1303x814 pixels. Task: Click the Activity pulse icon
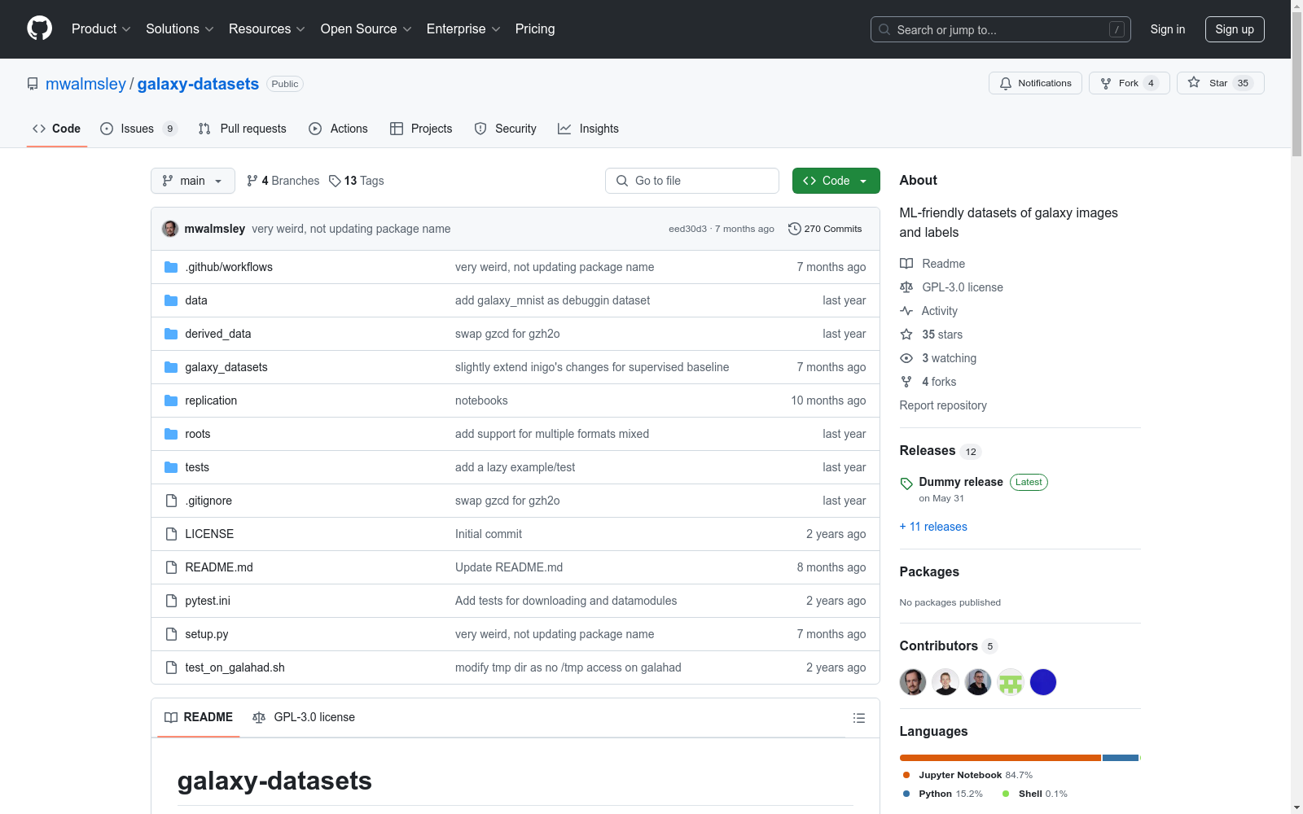coord(906,311)
